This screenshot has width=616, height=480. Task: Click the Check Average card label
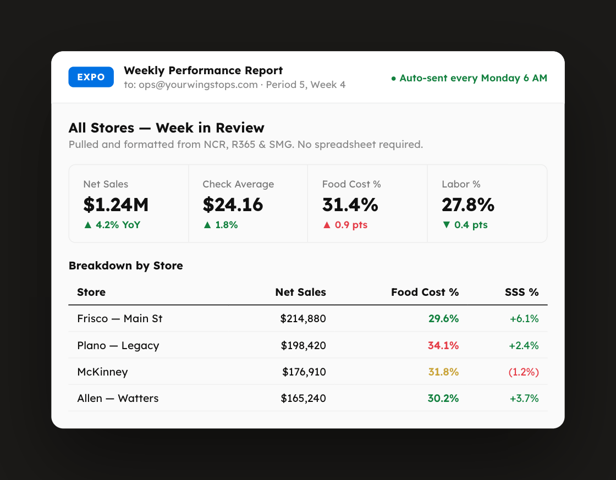(x=238, y=184)
